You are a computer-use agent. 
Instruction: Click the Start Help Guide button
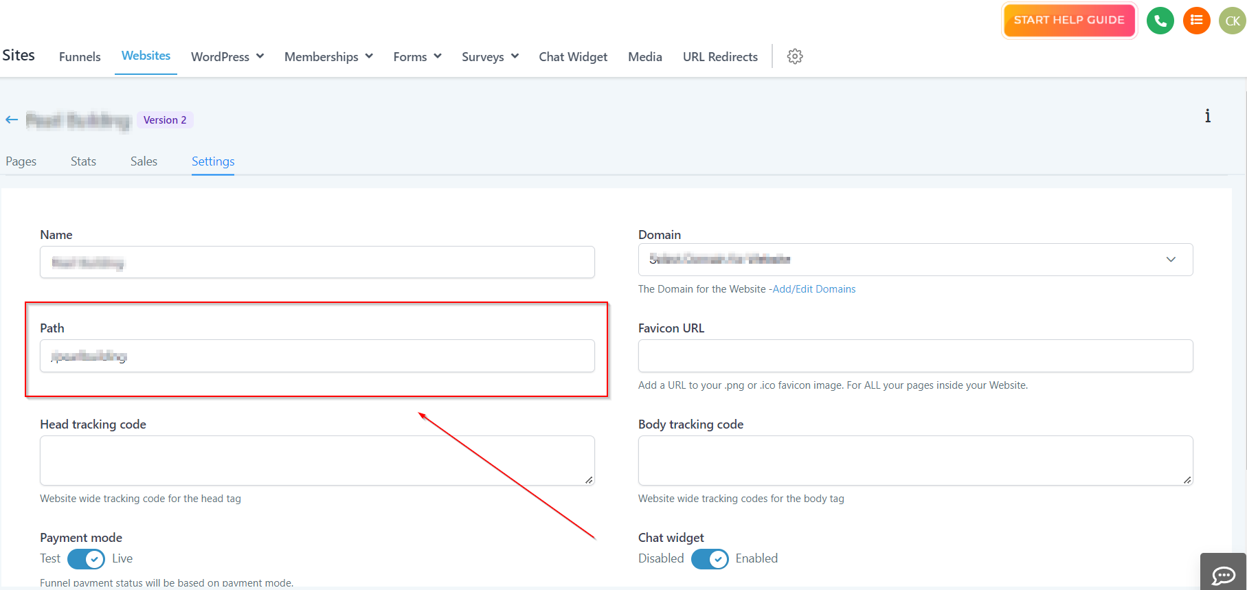pos(1069,21)
